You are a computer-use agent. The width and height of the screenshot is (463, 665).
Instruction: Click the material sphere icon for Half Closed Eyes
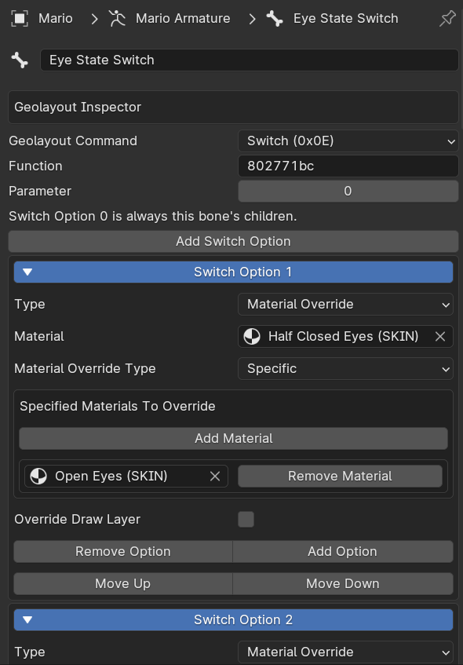252,336
